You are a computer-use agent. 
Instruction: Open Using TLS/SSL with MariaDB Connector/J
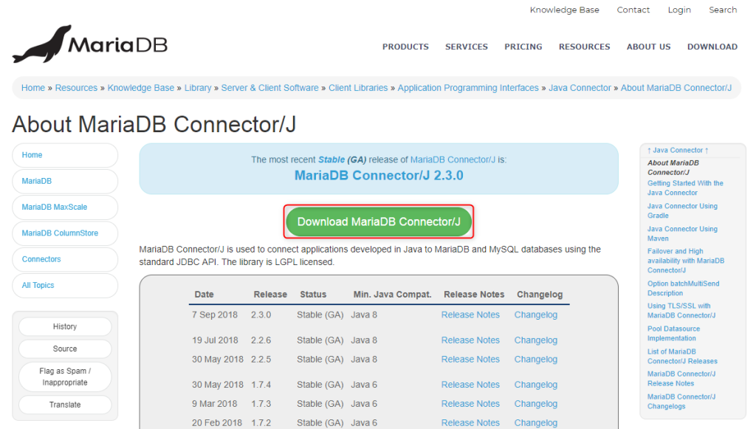coord(681,310)
